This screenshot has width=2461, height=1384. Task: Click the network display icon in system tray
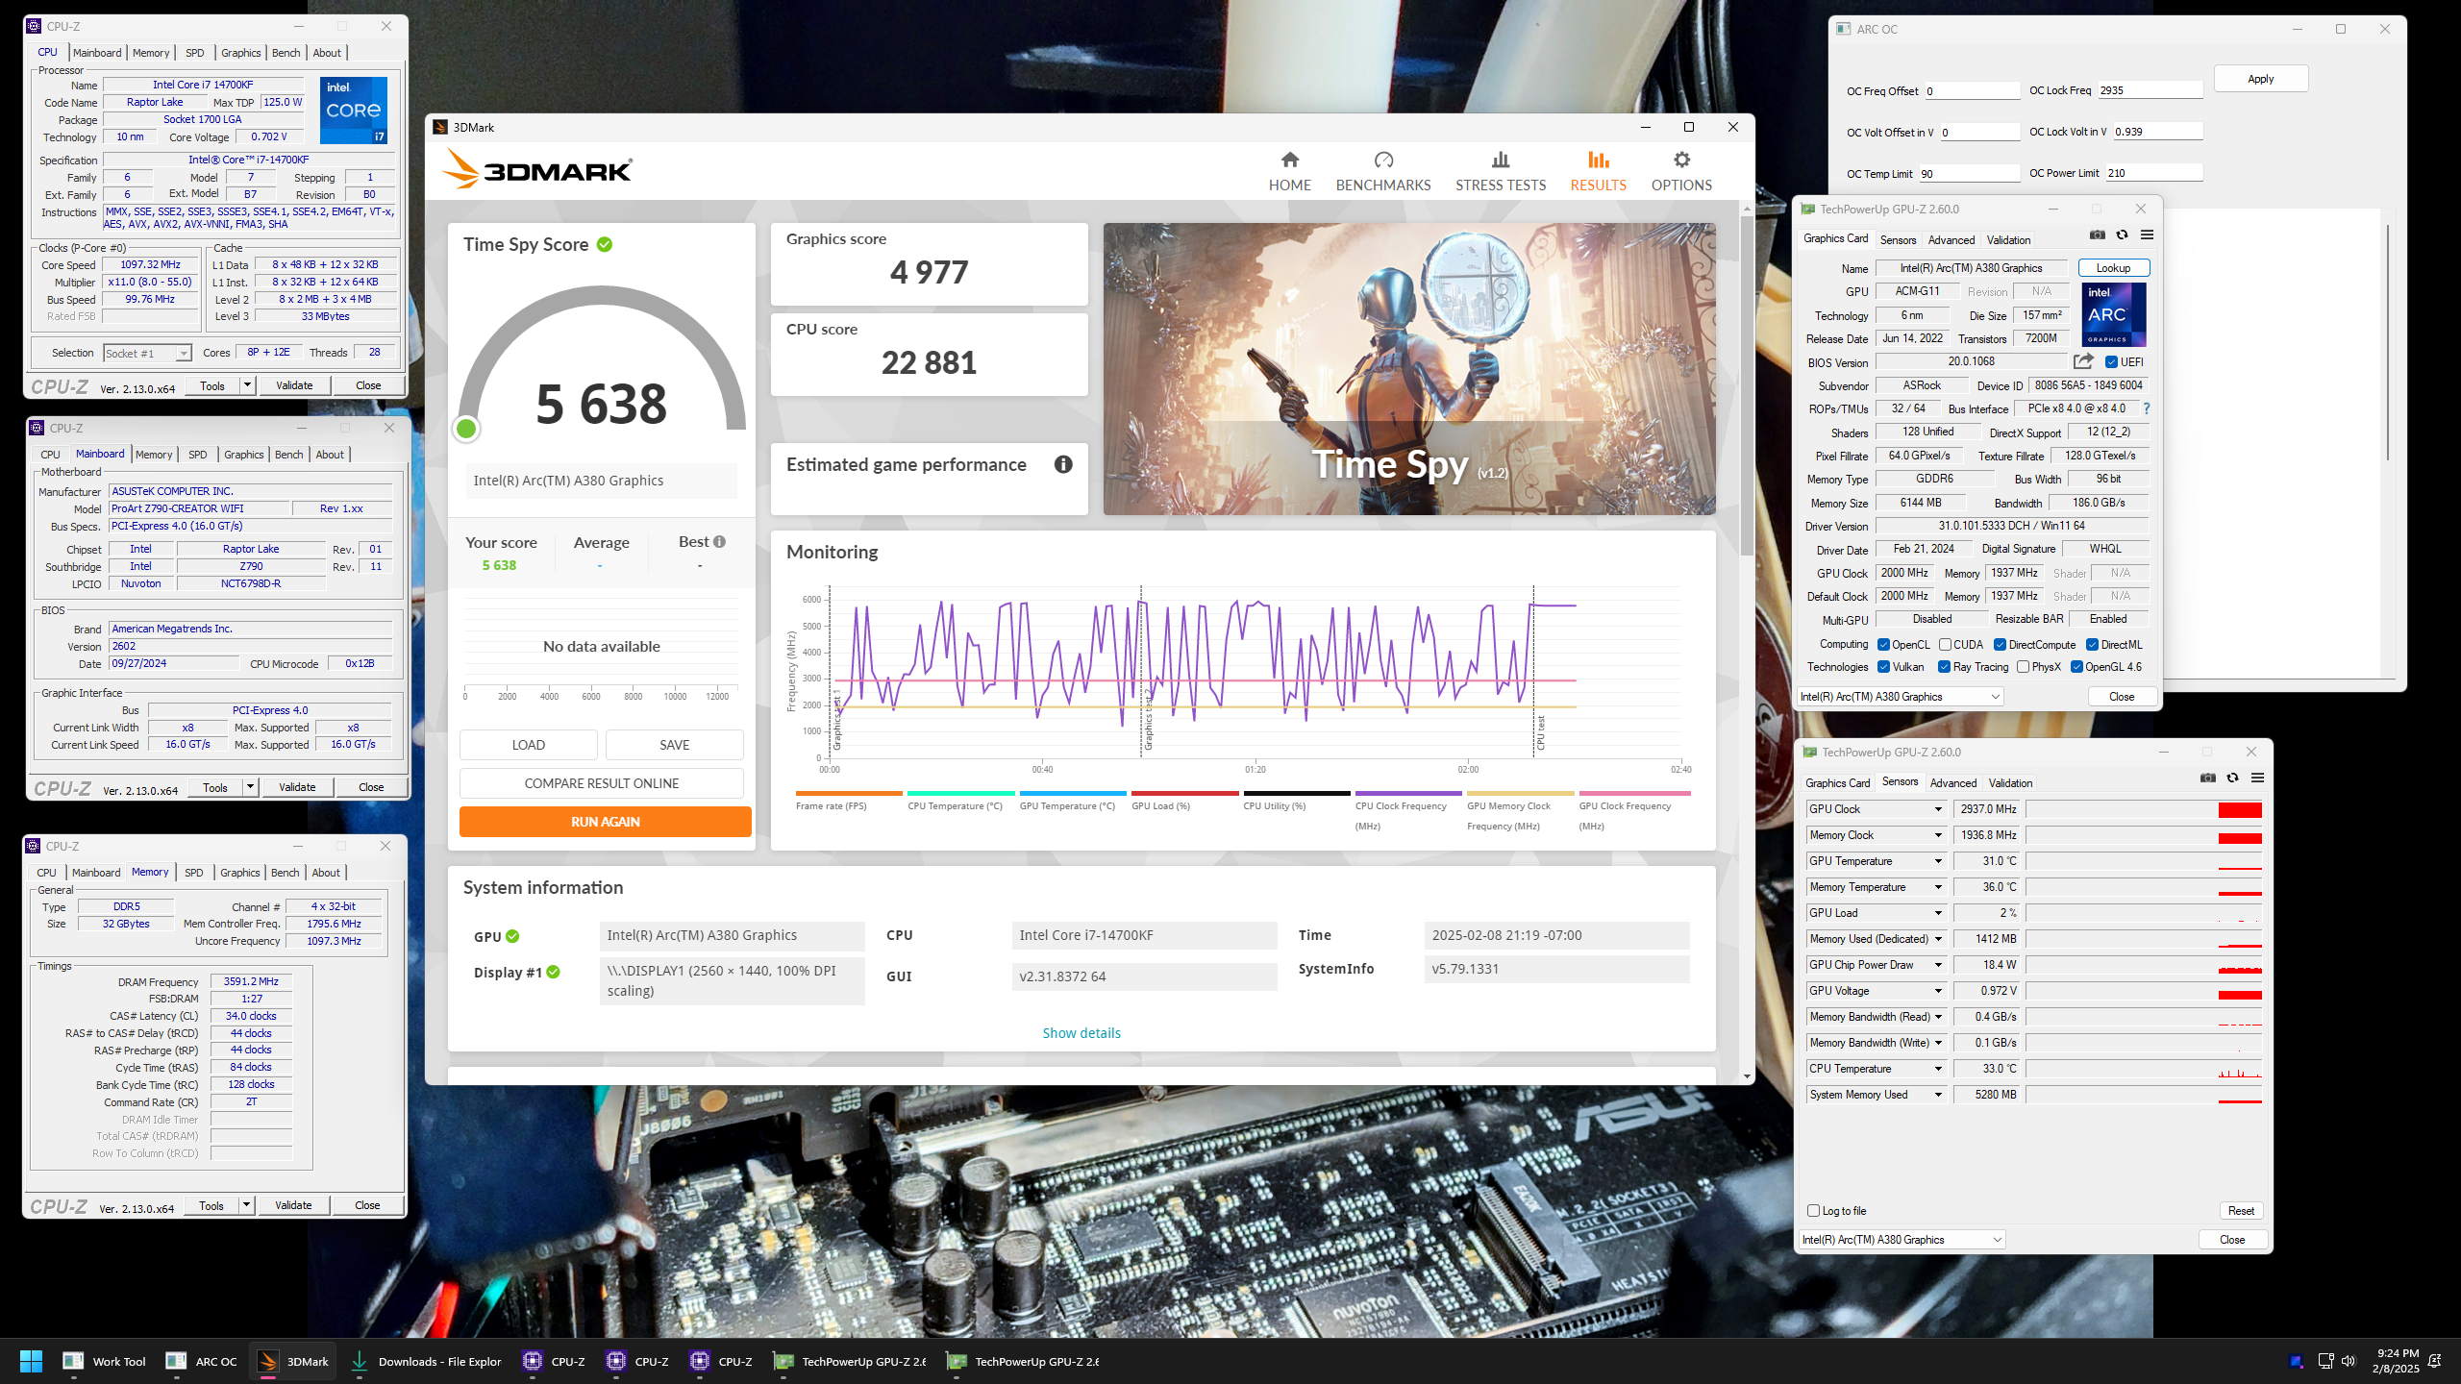click(x=2325, y=1361)
